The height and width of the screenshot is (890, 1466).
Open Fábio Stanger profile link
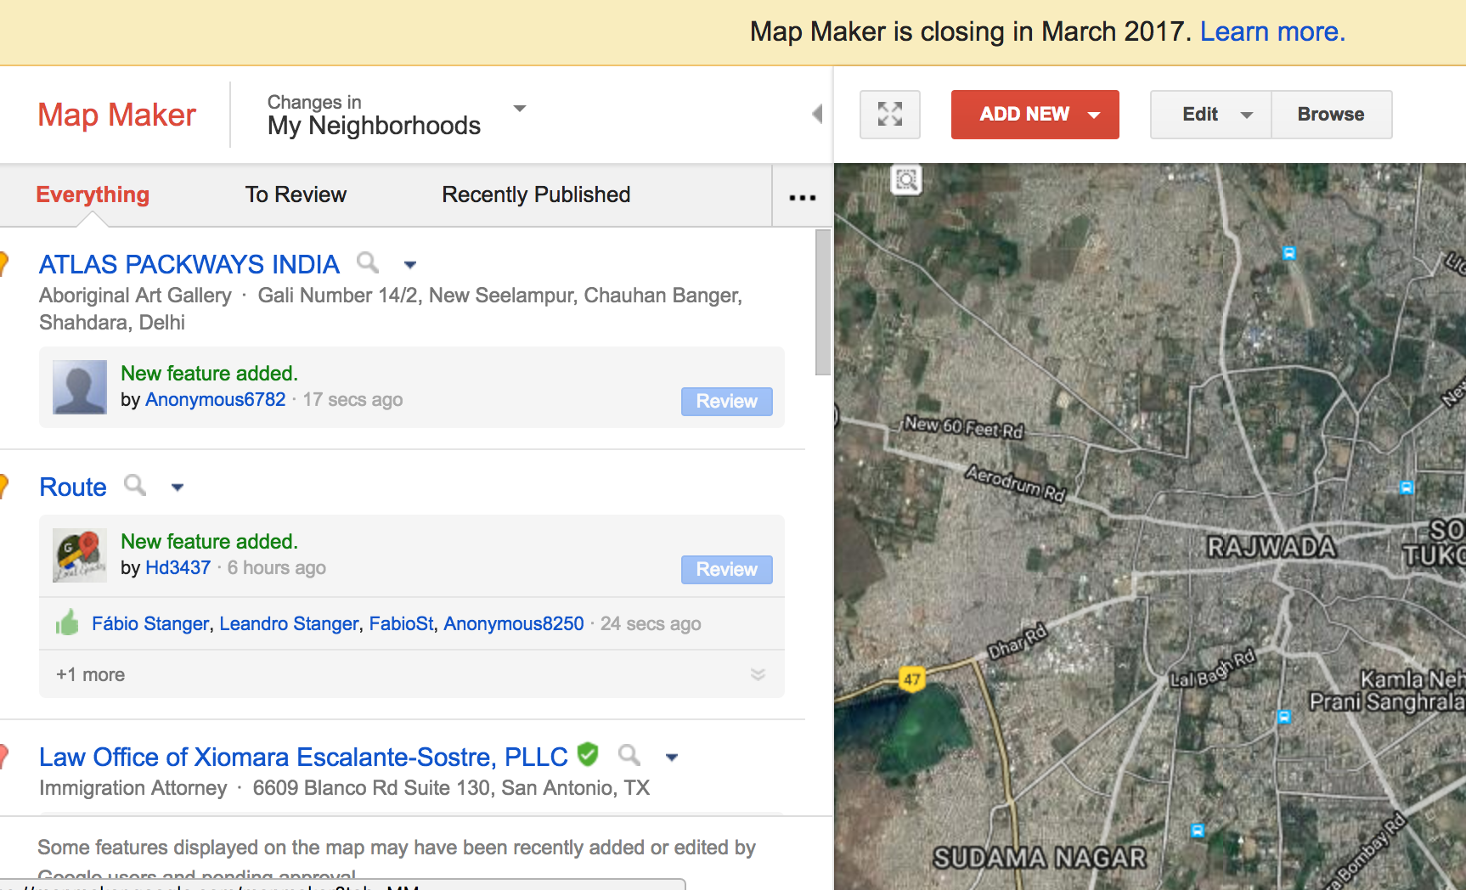tap(150, 623)
